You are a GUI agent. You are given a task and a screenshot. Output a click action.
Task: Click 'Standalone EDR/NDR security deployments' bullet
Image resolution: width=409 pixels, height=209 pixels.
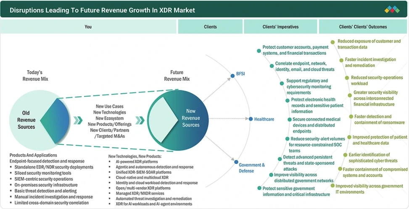[54, 167]
